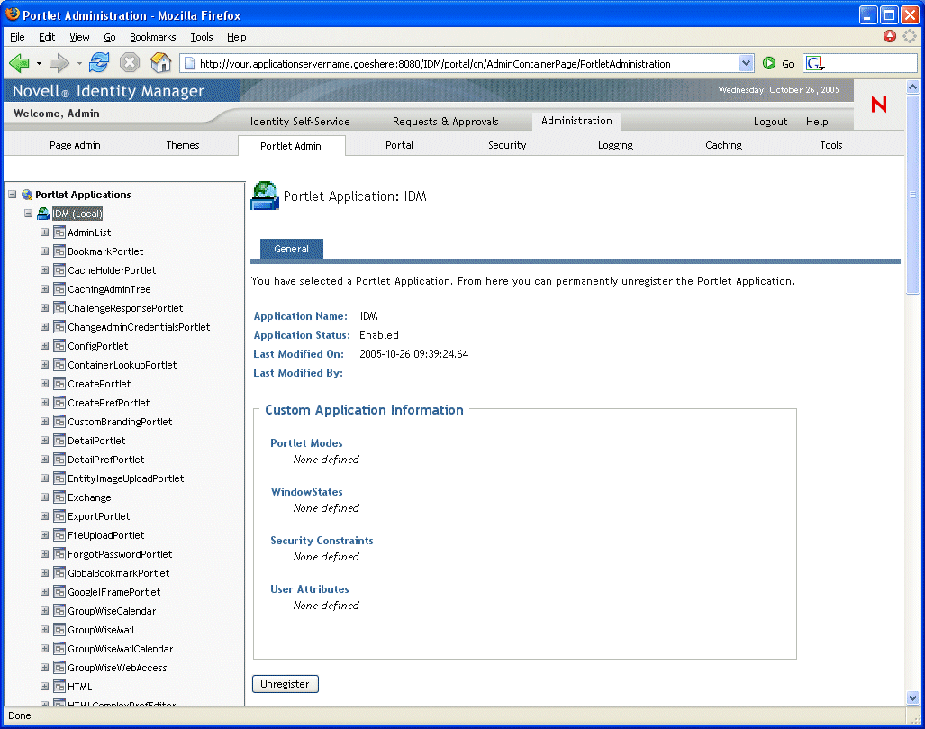This screenshot has height=729, width=925.
Task: Click the CreatePortlet icon in tree
Action: pos(59,384)
